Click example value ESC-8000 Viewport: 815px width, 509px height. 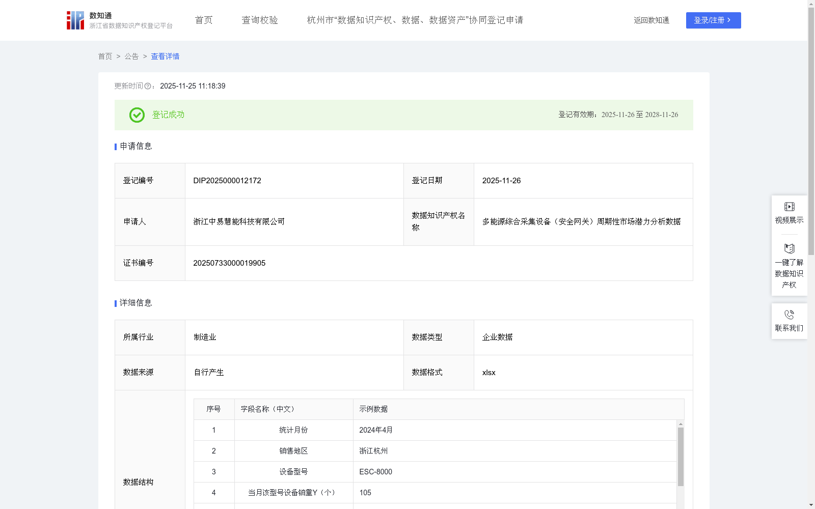tap(375, 472)
